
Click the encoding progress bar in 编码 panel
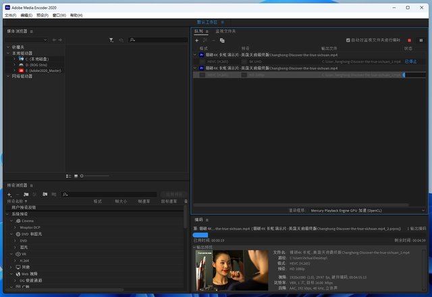coord(309,235)
